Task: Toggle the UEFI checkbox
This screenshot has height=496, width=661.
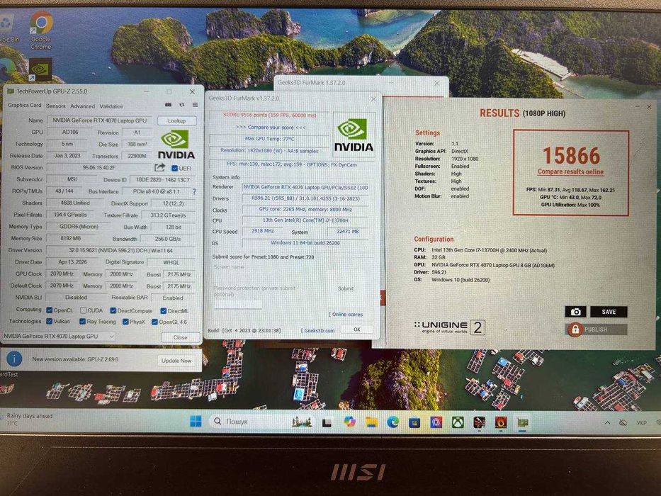Action: [174, 169]
